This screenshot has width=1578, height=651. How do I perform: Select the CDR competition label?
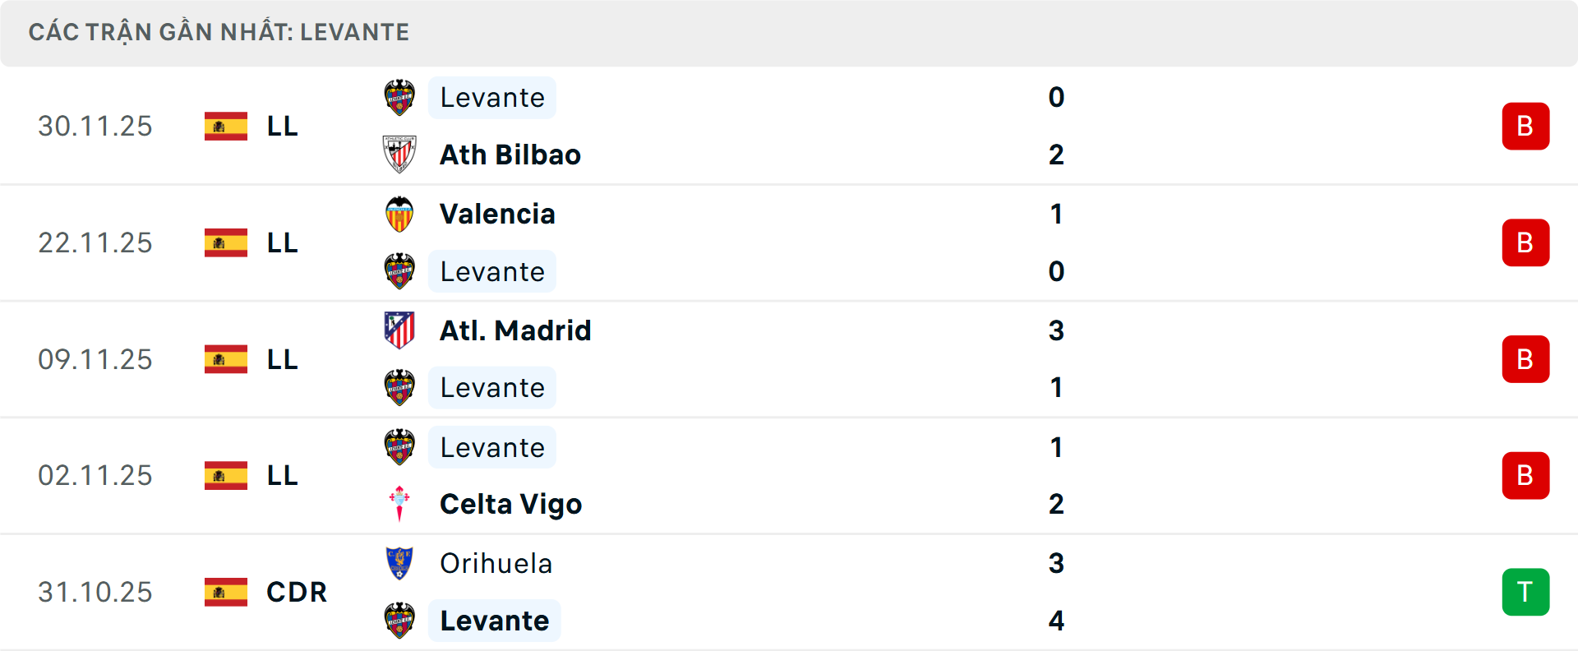(x=297, y=592)
